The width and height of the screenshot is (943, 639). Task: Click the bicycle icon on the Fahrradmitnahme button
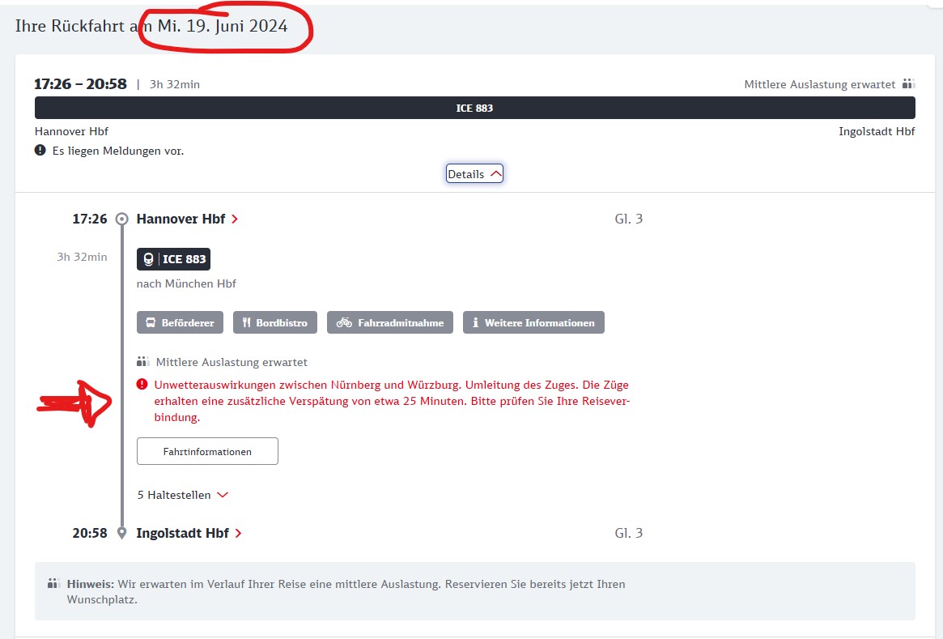pyautogui.click(x=345, y=322)
